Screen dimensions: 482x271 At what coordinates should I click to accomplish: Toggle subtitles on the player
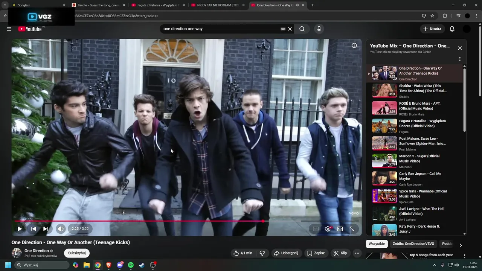pos(316,228)
